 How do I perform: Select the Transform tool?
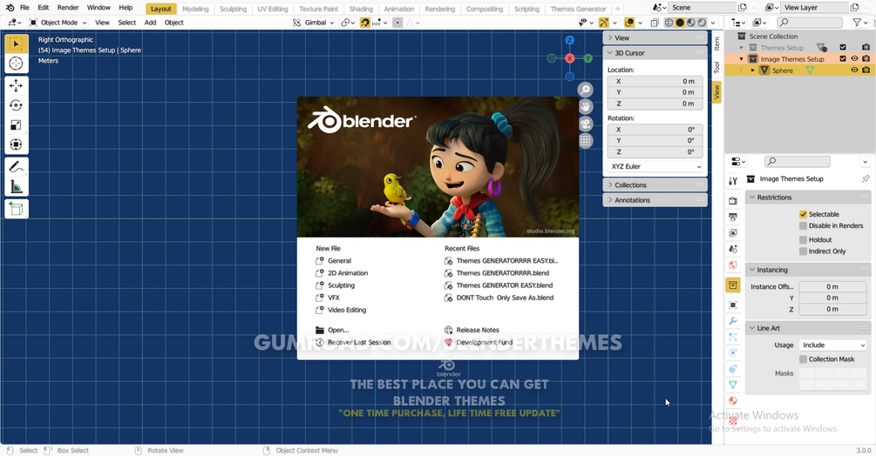[x=17, y=144]
